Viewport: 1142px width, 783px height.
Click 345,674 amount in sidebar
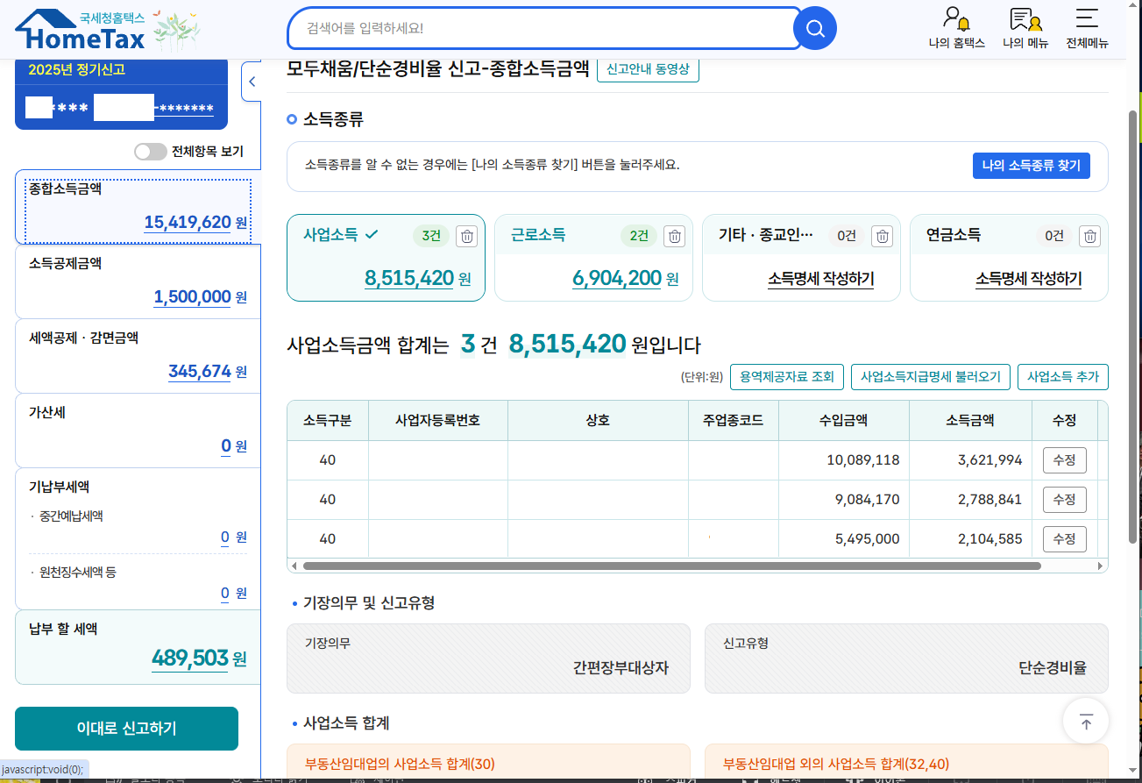[200, 372]
